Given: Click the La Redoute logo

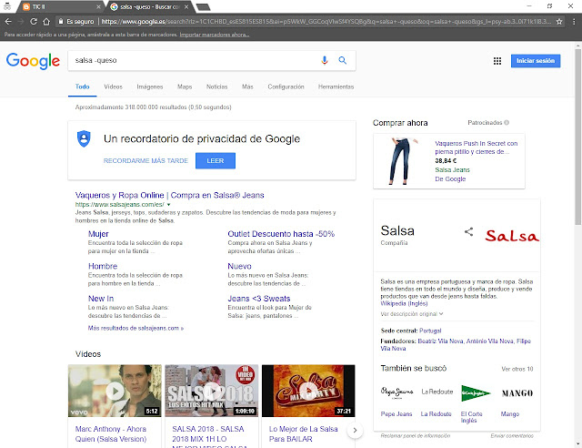Looking at the screenshot, I should [436, 392].
